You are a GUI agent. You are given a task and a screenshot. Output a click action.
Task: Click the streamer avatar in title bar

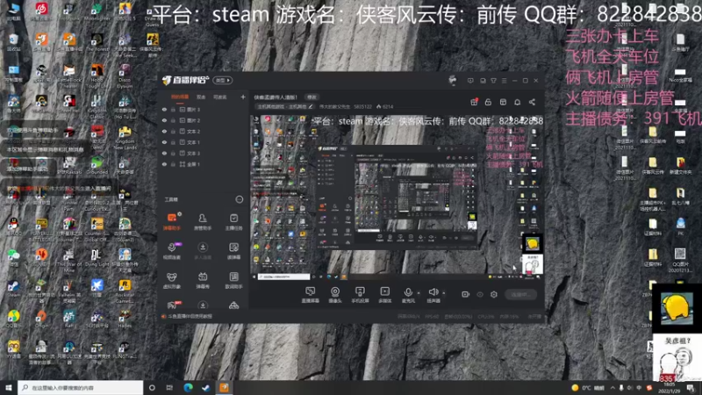[452, 80]
